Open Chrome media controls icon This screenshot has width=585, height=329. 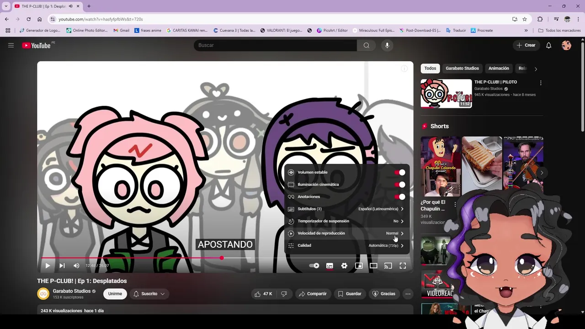tap(556, 19)
